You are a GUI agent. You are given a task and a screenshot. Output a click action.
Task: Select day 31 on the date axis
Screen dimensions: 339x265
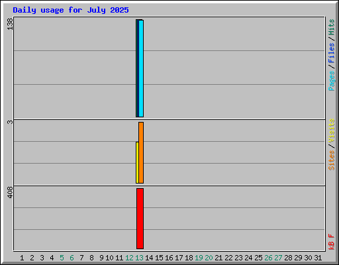point(318,258)
